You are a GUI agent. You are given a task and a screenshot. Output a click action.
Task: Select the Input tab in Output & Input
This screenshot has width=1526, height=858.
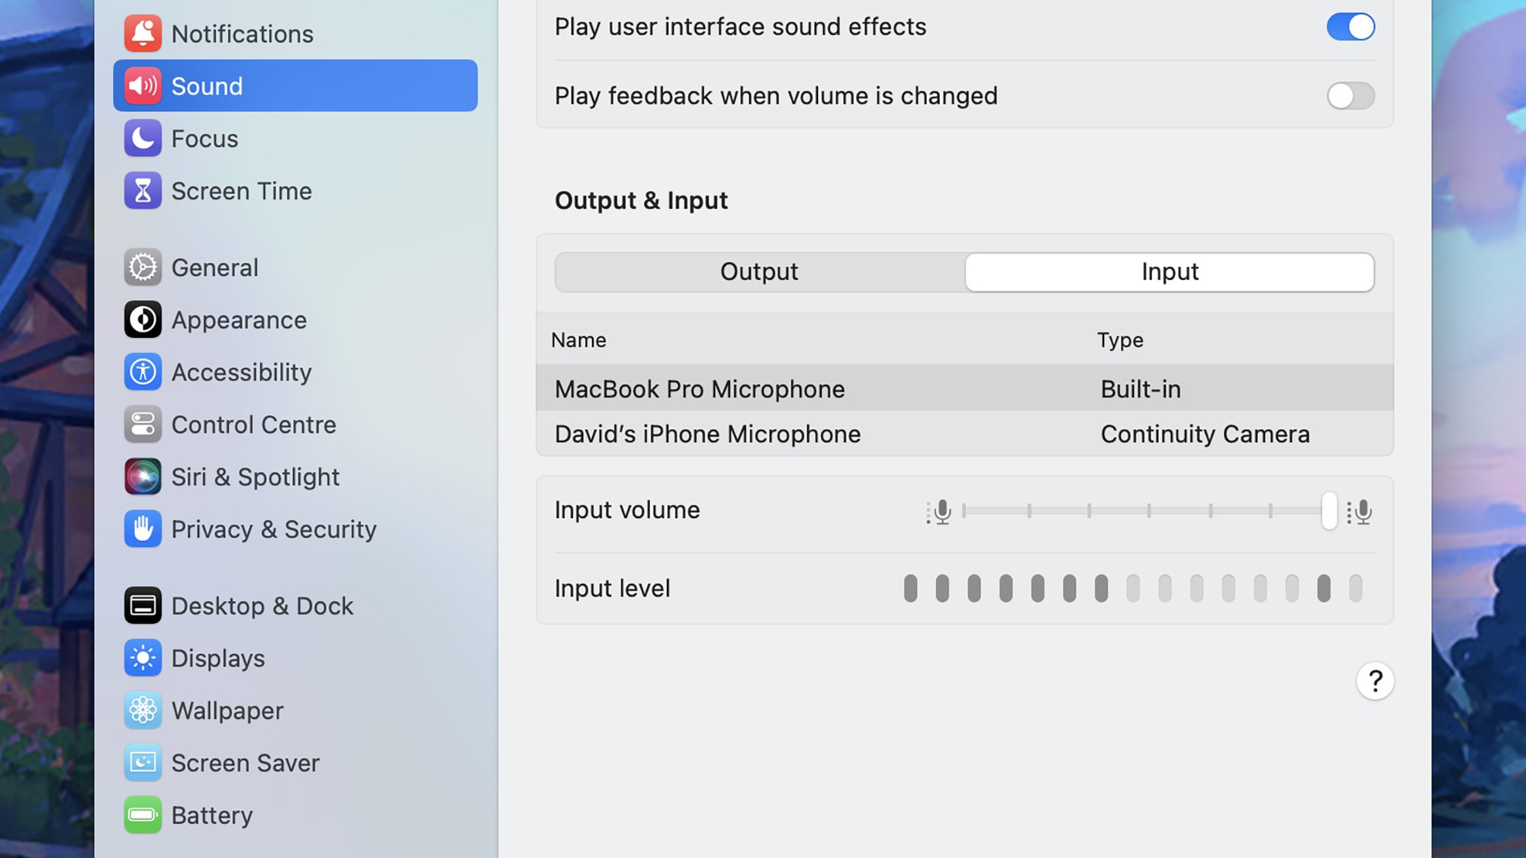click(1170, 272)
